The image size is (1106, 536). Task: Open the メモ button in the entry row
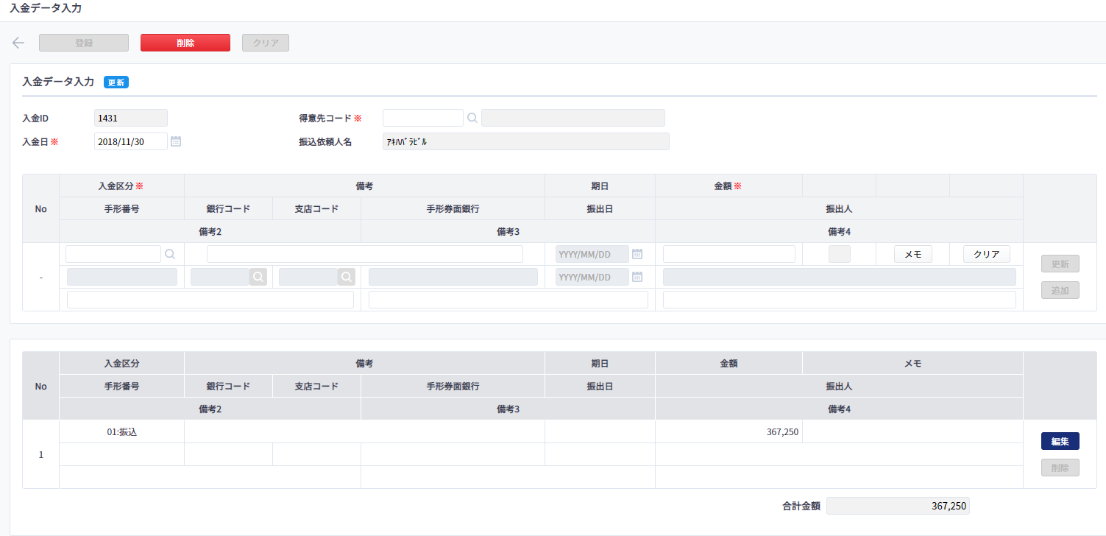(x=913, y=254)
